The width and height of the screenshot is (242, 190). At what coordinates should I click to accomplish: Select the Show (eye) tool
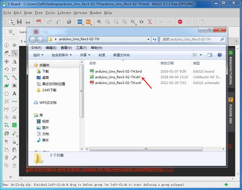point(14,45)
